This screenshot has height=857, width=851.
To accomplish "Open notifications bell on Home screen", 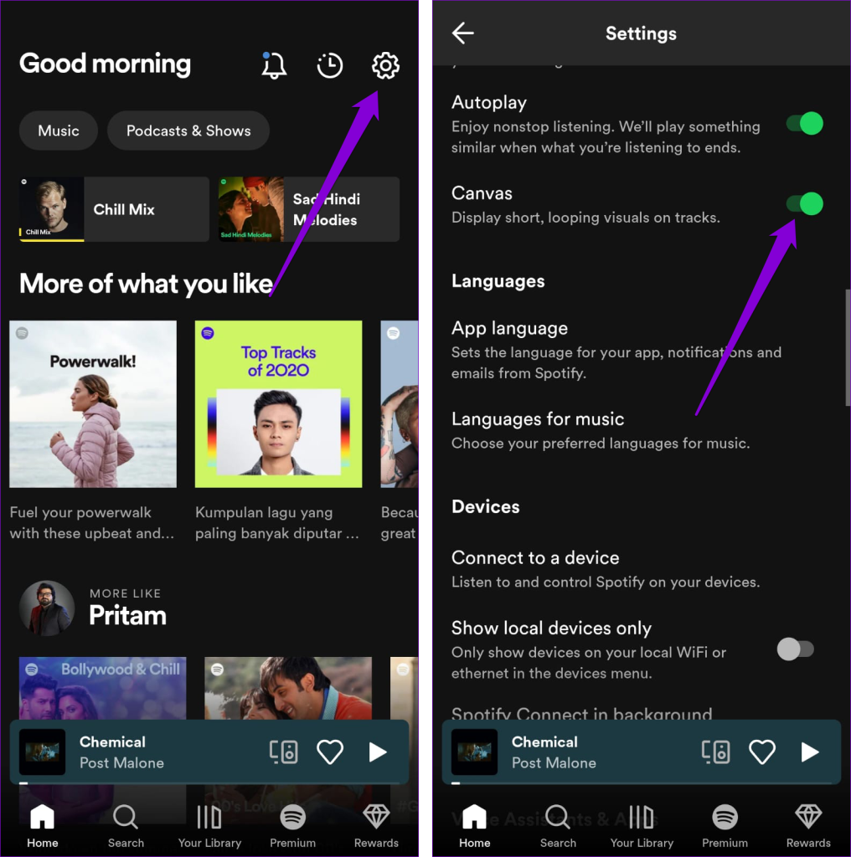I will click(274, 65).
